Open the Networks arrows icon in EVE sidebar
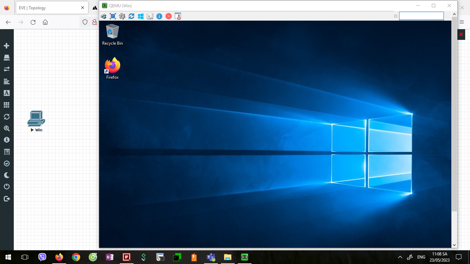Image resolution: width=470 pixels, height=264 pixels. [x=7, y=69]
